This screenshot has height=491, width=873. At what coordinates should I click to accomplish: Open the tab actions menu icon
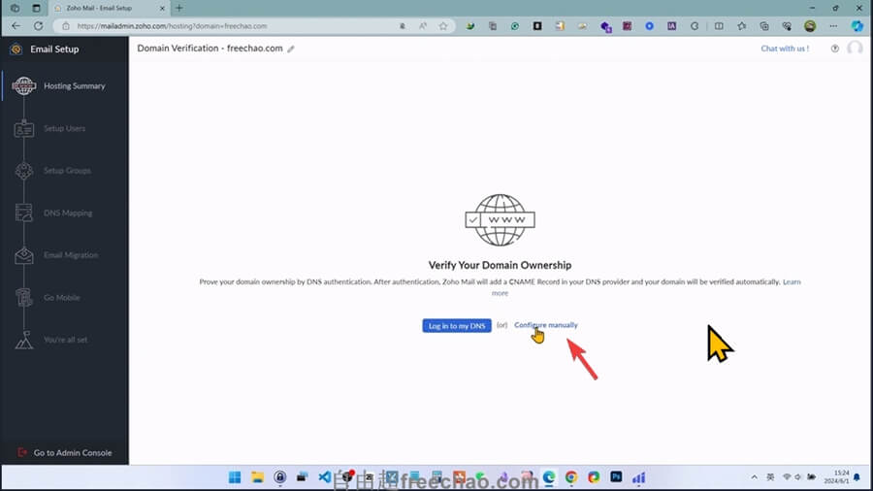pyautogui.click(x=36, y=9)
